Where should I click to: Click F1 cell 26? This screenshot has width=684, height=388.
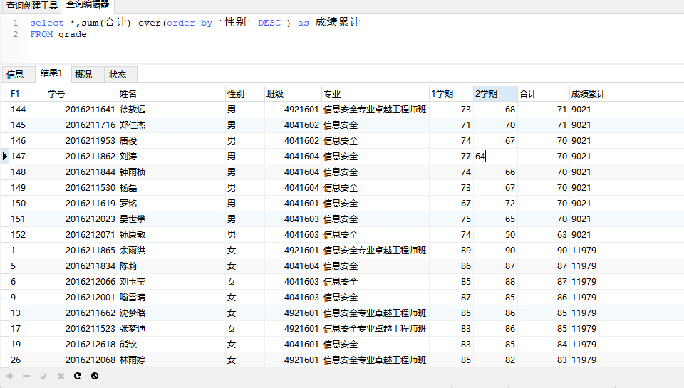tap(28, 360)
